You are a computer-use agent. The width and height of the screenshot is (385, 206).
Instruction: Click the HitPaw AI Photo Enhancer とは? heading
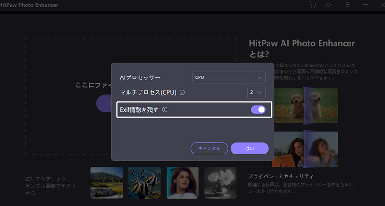(302, 49)
